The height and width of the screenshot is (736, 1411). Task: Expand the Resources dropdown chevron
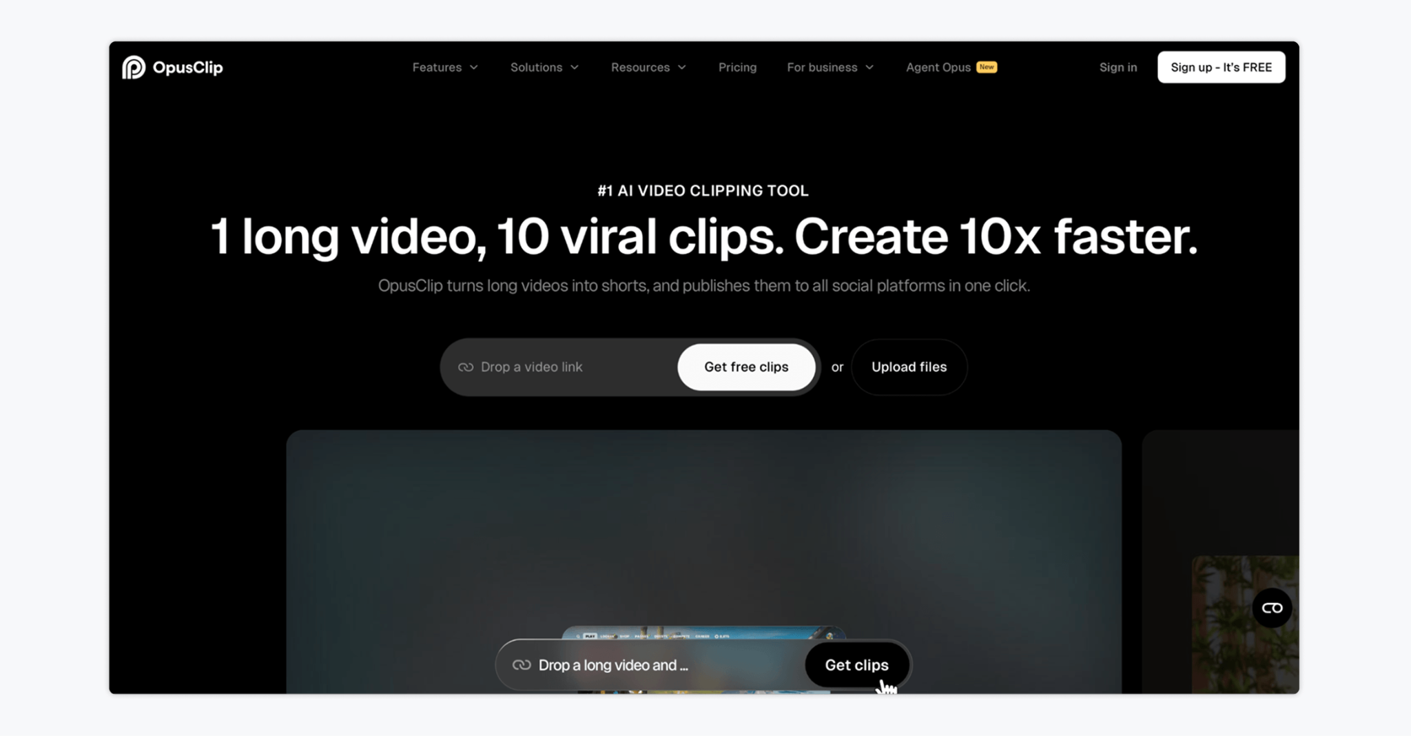pyautogui.click(x=682, y=68)
